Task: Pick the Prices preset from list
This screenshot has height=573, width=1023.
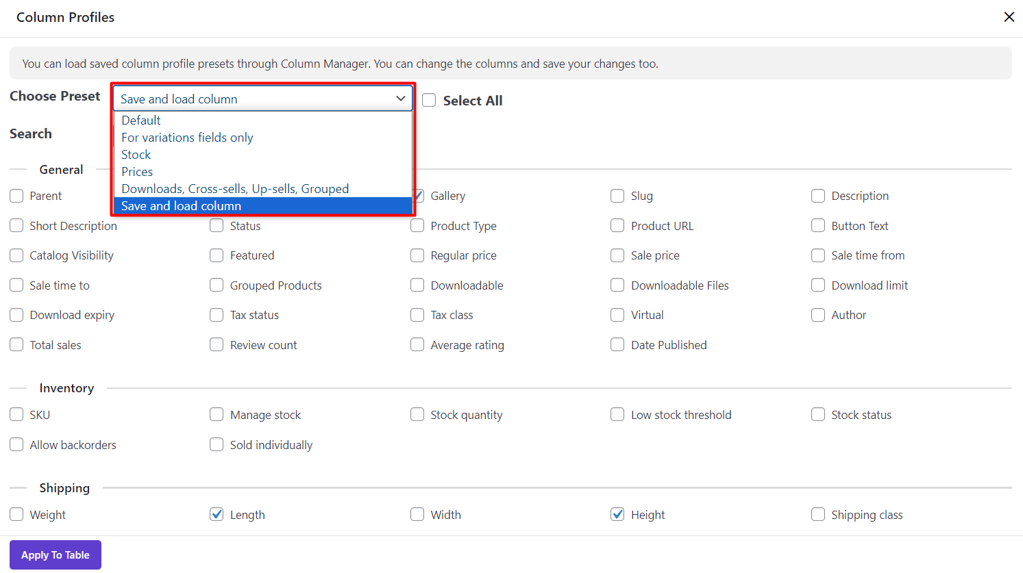Action: (x=137, y=172)
